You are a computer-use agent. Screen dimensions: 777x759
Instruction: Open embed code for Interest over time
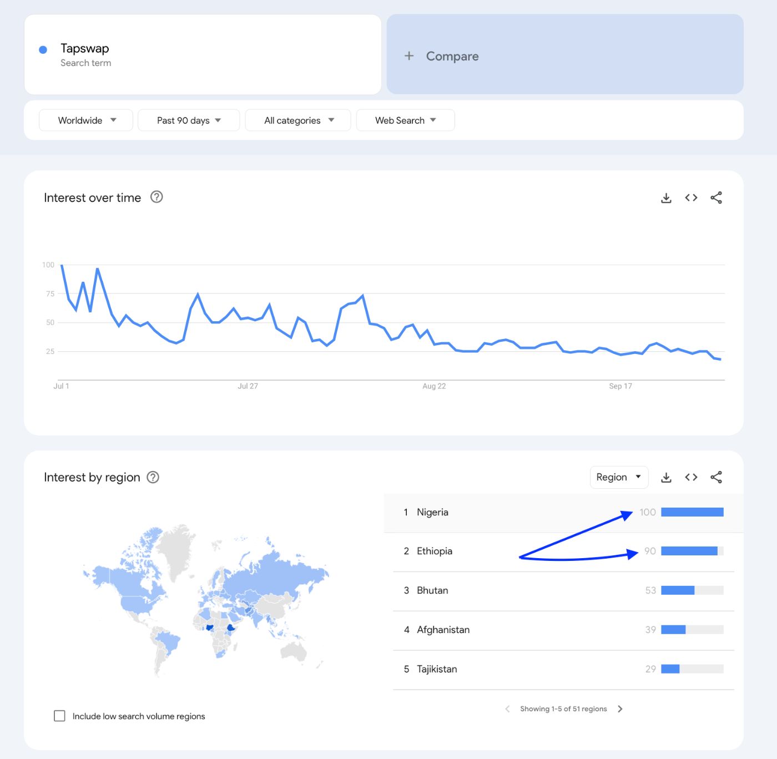click(691, 198)
